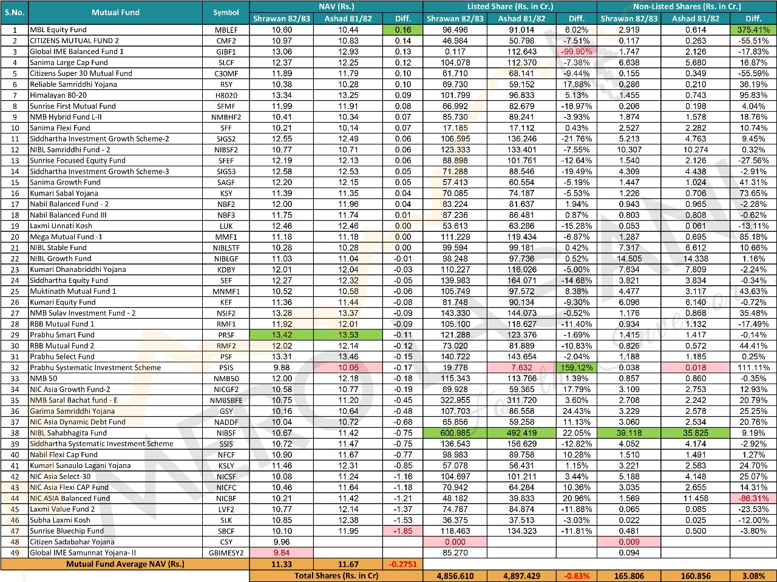Select the NMBHF2 symbol cell
777x582 pixels.
[226, 117]
